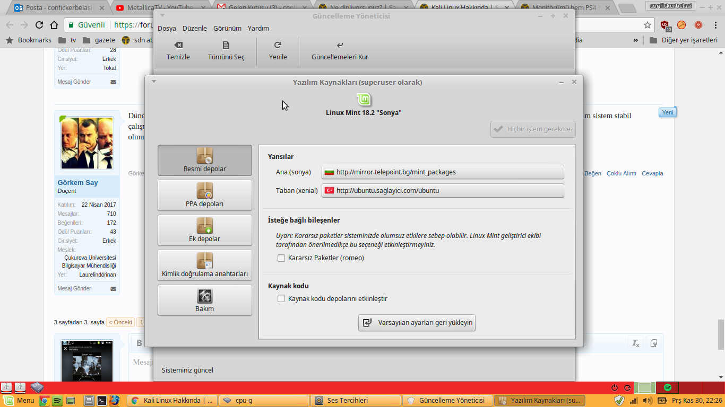The image size is (725, 407).
Task: Expand the bookmarks overflow chevron
Action: pos(636,40)
